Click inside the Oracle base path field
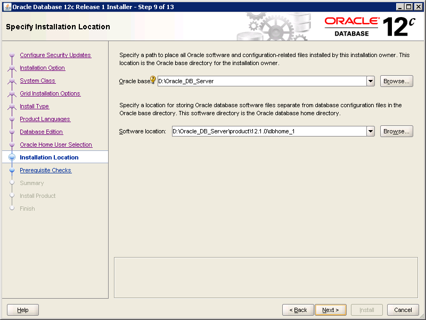The height and width of the screenshot is (320, 426). point(261,81)
